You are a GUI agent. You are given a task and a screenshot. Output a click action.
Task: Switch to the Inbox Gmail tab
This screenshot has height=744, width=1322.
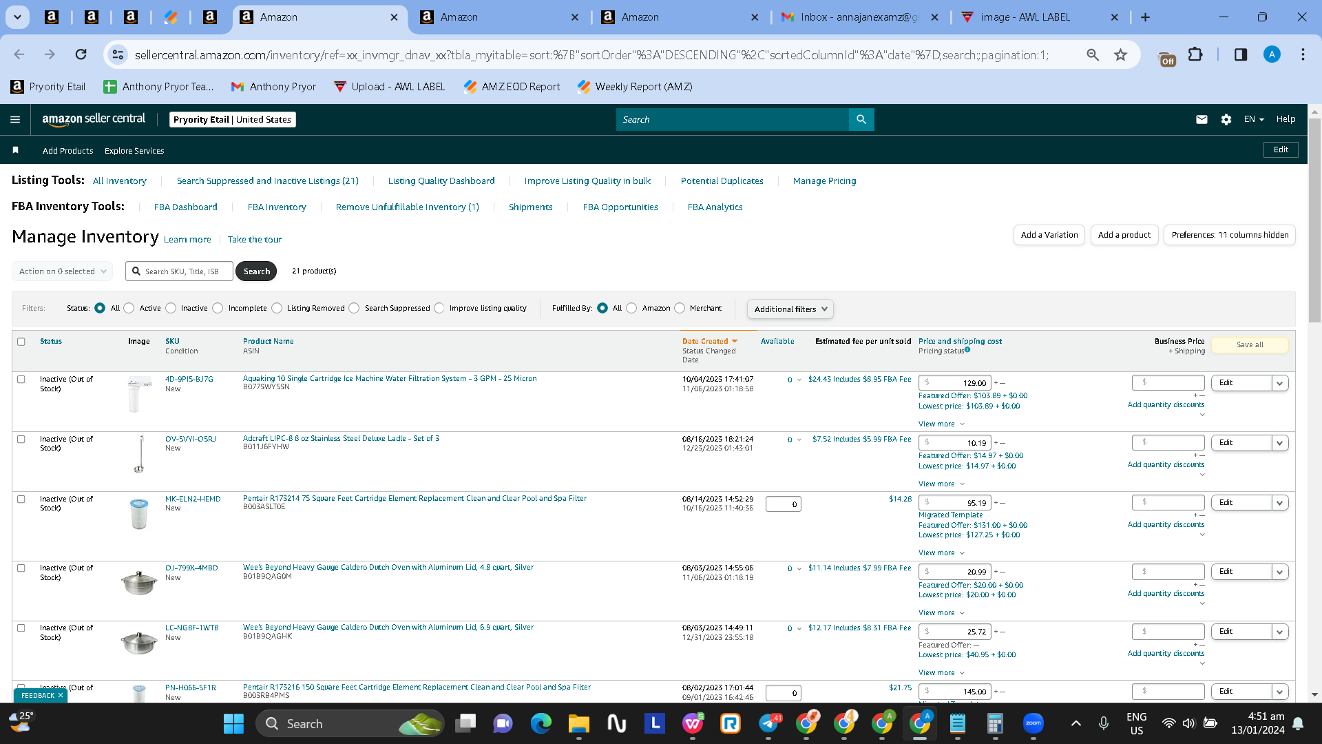[859, 17]
